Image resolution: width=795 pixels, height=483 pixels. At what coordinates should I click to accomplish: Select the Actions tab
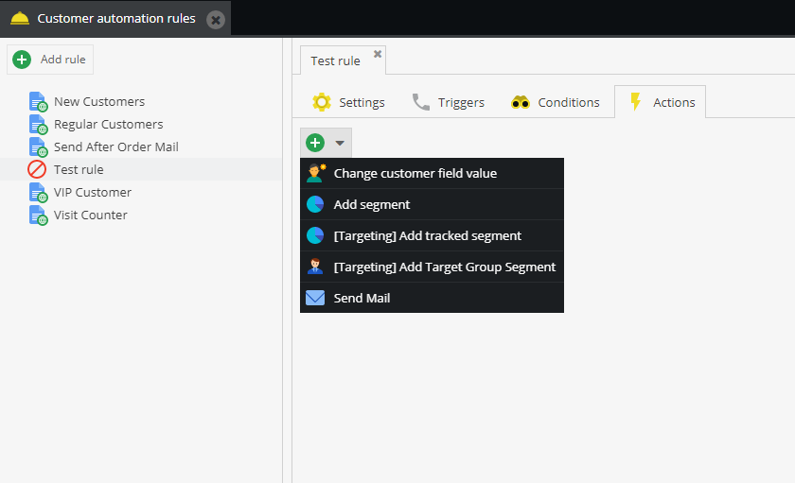[661, 102]
